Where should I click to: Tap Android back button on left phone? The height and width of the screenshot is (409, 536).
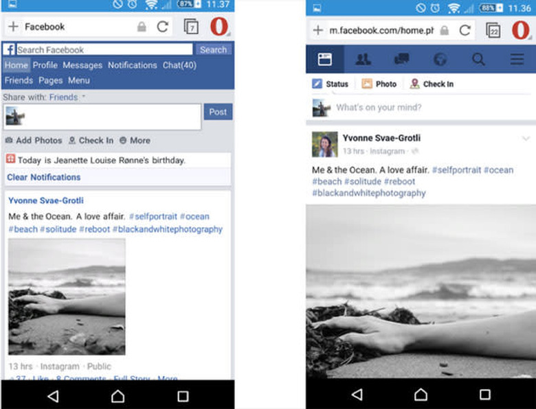(x=53, y=396)
